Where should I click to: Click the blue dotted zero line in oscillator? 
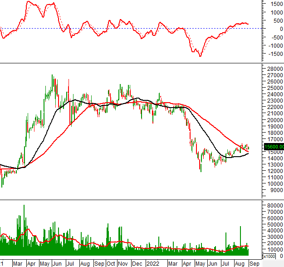pyautogui.click(x=136, y=28)
